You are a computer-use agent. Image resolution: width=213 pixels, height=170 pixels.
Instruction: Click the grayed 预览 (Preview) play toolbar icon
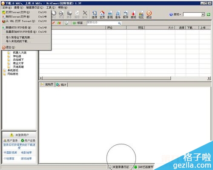[x=61, y=15]
